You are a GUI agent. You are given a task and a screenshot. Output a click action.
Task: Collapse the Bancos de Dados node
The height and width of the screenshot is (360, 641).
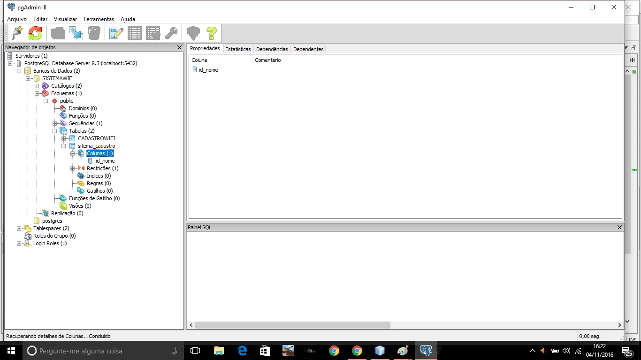(x=19, y=71)
